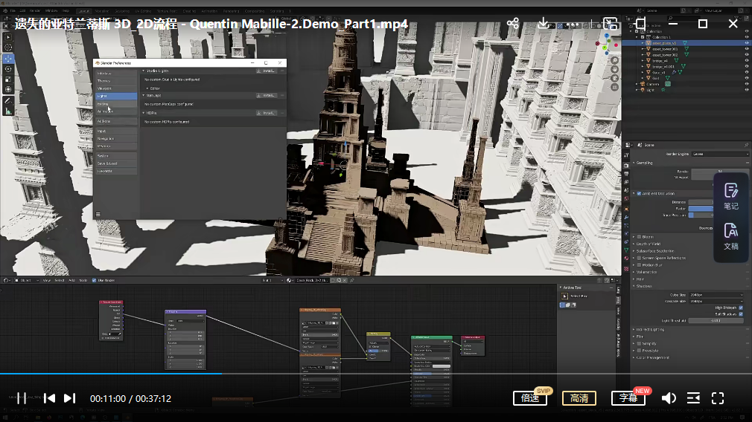Open the three-dot more options menu
Image resolution: width=752 pixels, height=422 pixels.
573,25
